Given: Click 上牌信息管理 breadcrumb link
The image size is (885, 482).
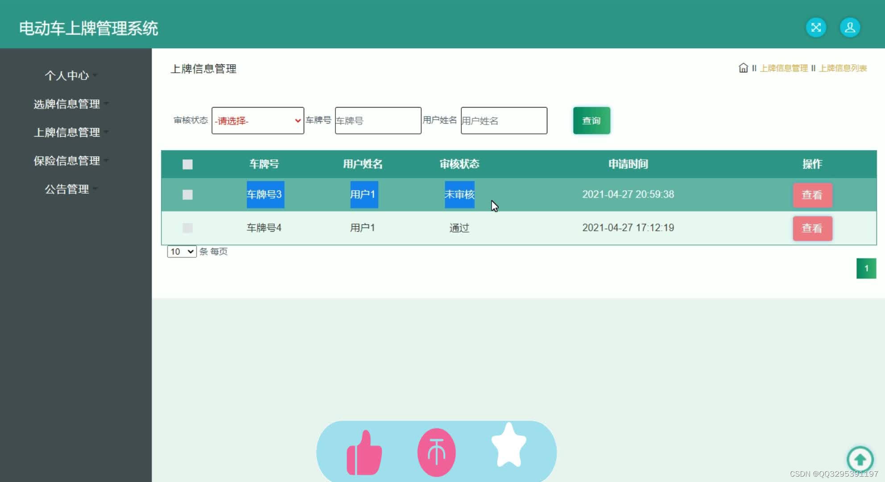Looking at the screenshot, I should click(x=784, y=68).
